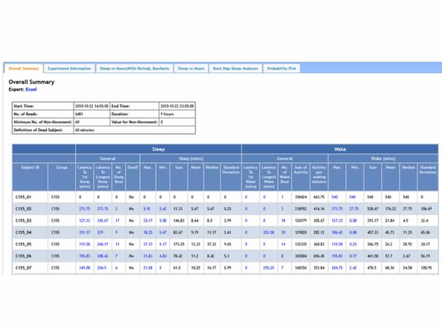Open C155_06 sleep Min. value 6.83
This screenshot has height=332, width=442.
[162, 256]
